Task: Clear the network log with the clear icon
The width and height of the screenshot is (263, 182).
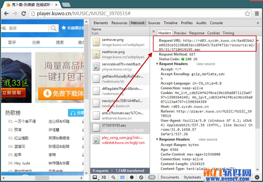Action: (141, 177)
